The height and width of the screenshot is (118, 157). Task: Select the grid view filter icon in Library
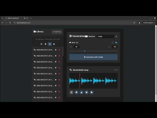tap(41, 44)
